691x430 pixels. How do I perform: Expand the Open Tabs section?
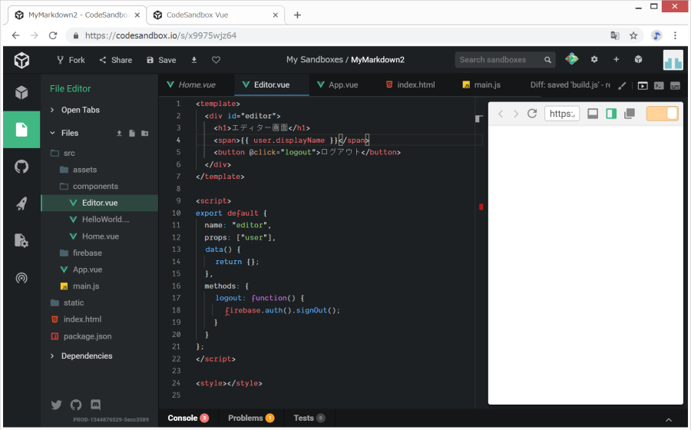point(80,110)
